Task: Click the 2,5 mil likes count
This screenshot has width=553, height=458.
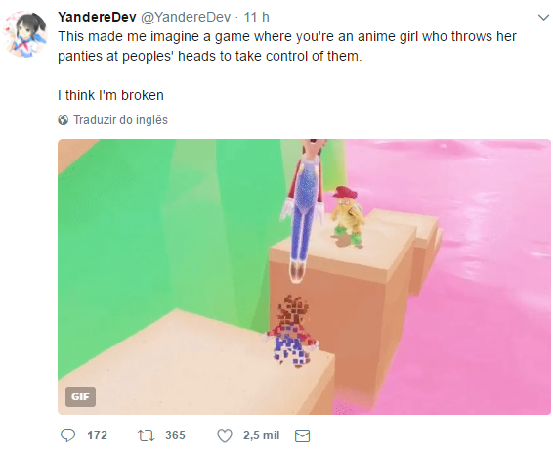Action: coord(261,435)
